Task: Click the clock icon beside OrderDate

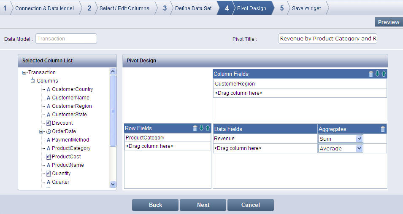Action: 49,131
